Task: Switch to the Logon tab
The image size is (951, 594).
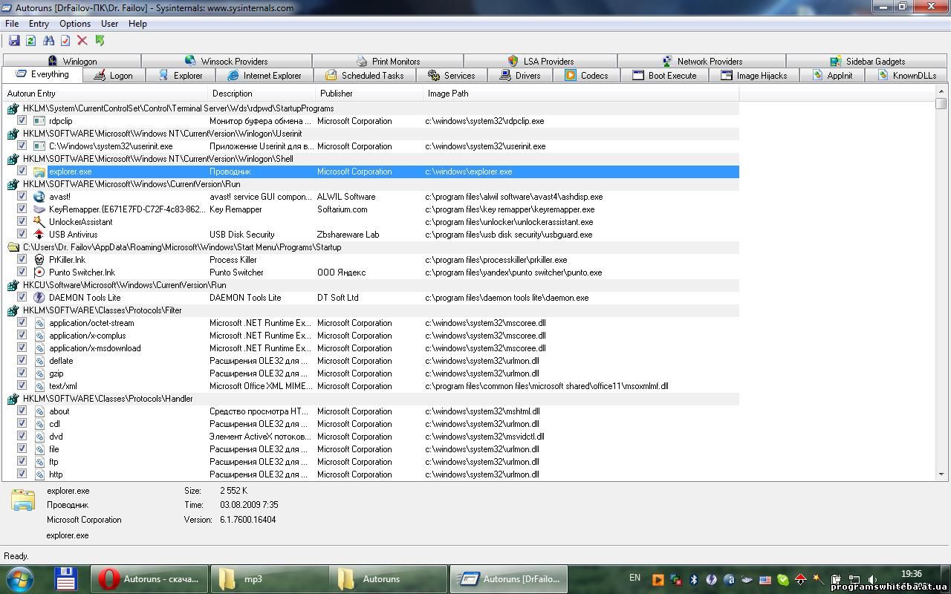Action: (112, 75)
